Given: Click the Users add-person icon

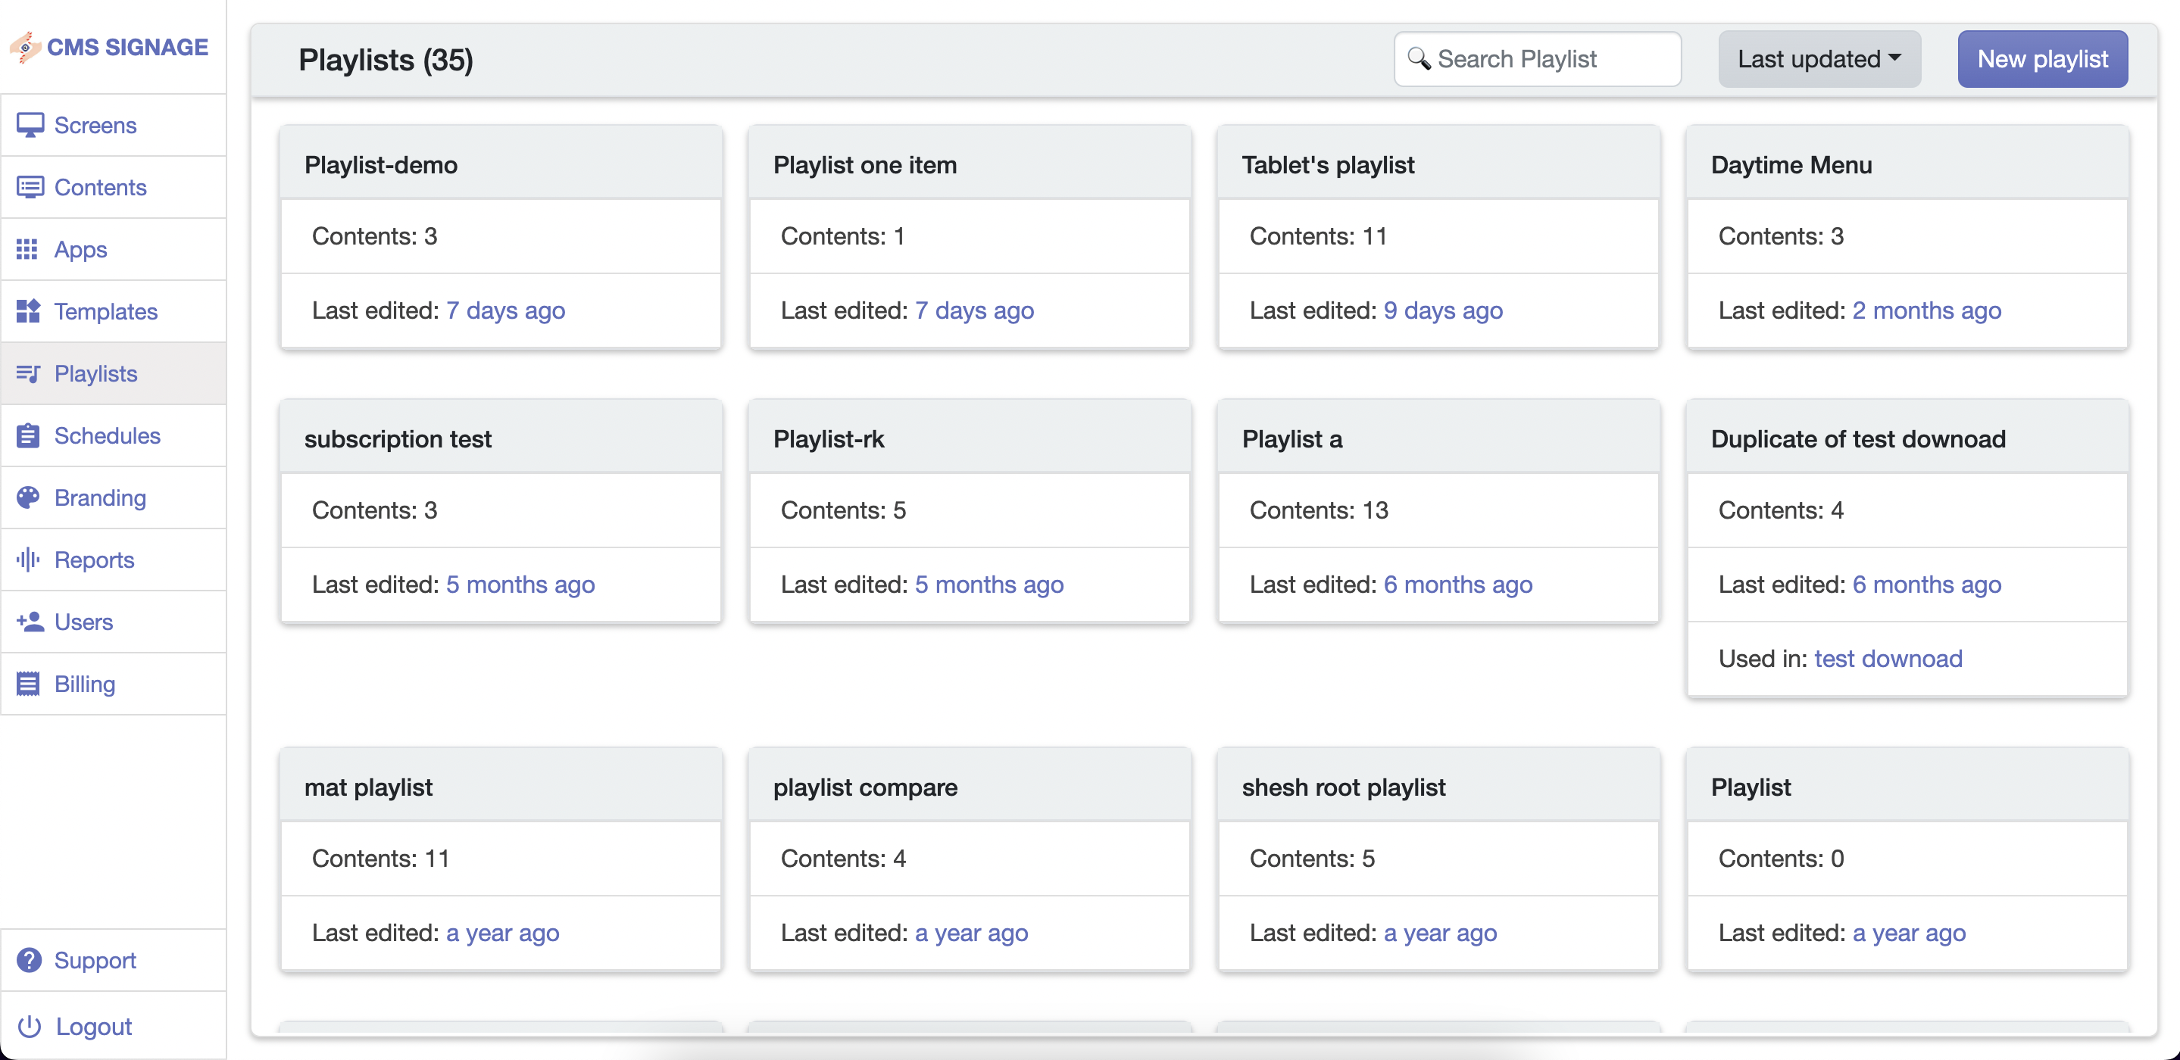Looking at the screenshot, I should click(x=30, y=622).
